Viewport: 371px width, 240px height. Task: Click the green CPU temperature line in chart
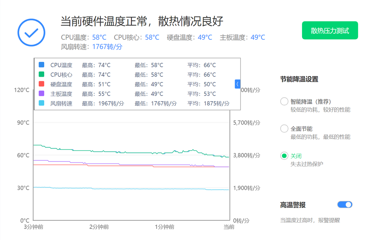[93, 151]
